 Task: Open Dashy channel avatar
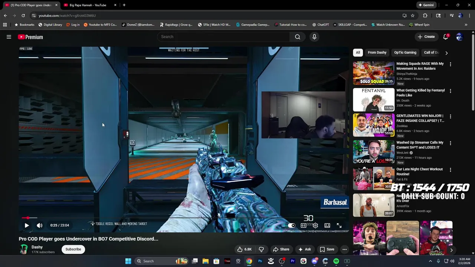(x=24, y=249)
